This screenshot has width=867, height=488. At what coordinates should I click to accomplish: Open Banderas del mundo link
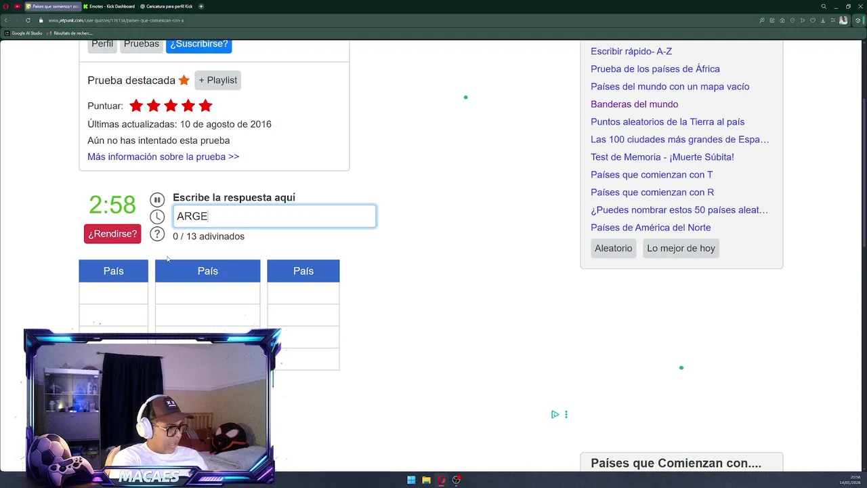pyautogui.click(x=634, y=104)
